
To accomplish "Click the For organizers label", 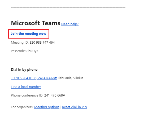I will (x=22, y=107).
